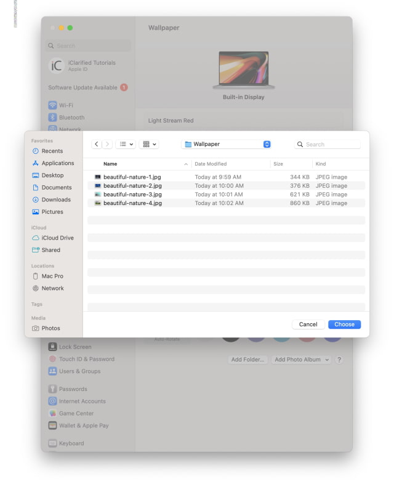Screen dimensions: 394x484
Task: Click the back navigation arrow
Action: tap(97, 144)
